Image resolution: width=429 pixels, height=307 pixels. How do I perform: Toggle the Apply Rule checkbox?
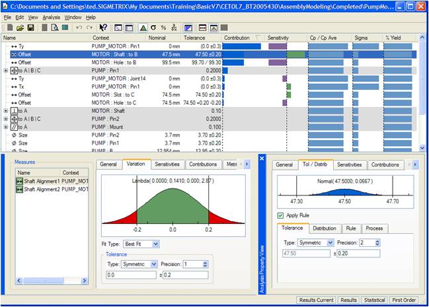coord(281,215)
